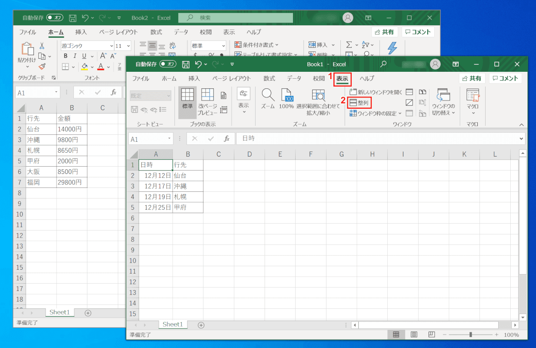Screen dimensions: 536x348
Task: Collapse the Book1 ribbon with chevron
Action: tap(522, 125)
